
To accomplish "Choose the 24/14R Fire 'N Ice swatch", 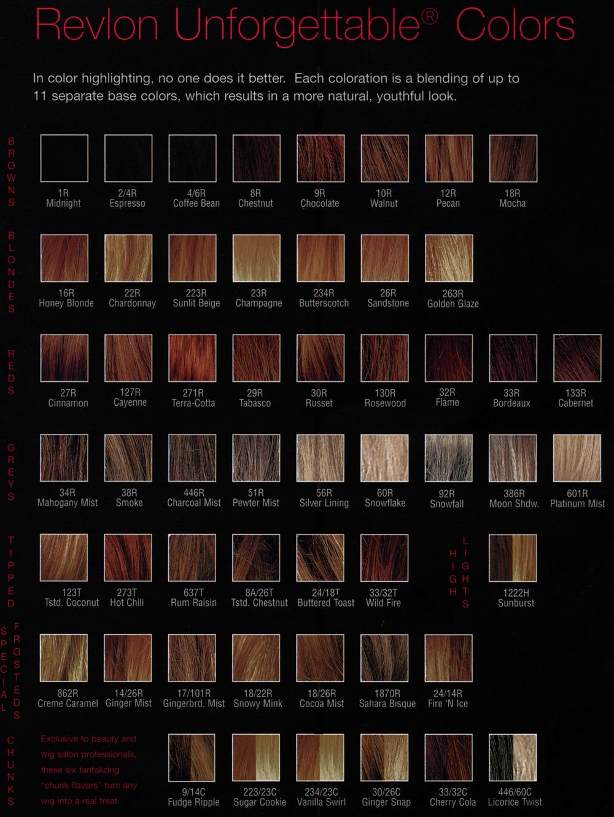I will (449, 658).
